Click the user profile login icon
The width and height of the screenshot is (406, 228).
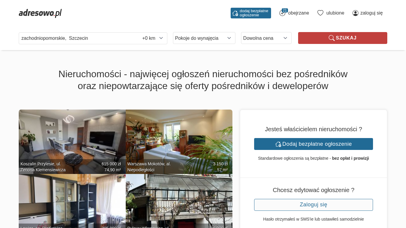[355, 13]
